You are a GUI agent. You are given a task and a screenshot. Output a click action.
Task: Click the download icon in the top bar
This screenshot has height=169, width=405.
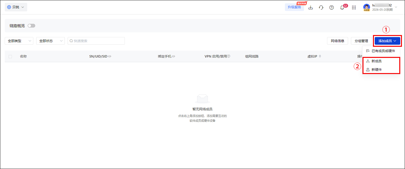(311, 7)
